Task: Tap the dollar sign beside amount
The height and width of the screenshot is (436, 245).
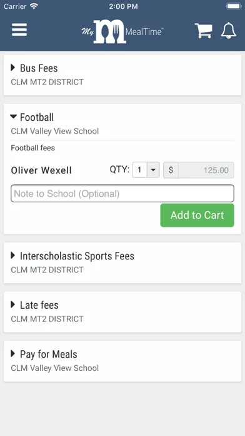Action: 171,170
